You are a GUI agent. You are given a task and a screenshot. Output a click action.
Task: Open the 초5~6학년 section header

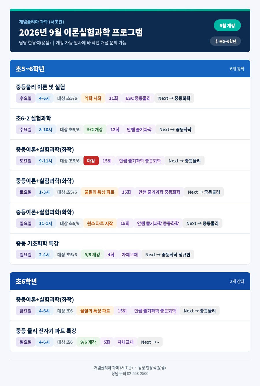pos(130,69)
